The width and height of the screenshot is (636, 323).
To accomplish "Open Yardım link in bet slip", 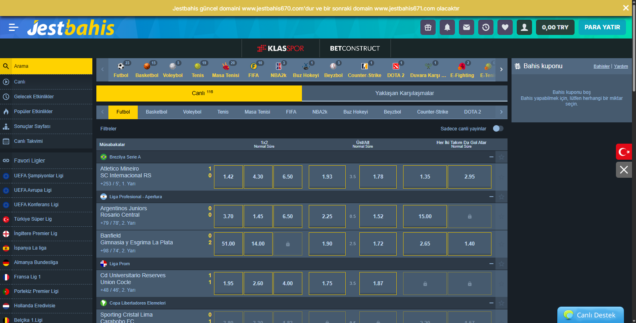I will (x=621, y=66).
